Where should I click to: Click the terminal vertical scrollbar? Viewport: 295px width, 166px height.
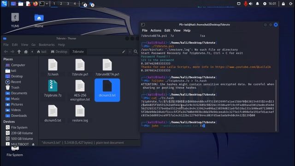[276, 105]
